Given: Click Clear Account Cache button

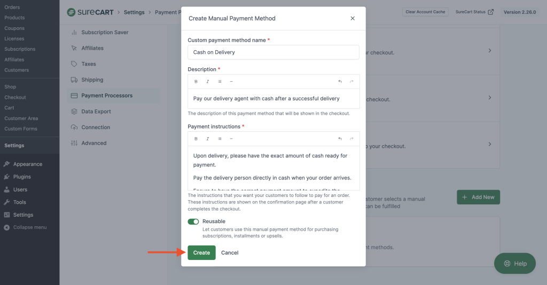Looking at the screenshot, I should pos(425,12).
